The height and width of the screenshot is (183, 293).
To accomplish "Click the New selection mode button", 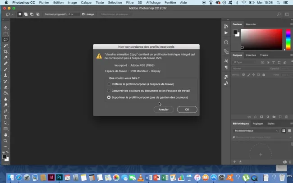I will (x=20, y=14).
